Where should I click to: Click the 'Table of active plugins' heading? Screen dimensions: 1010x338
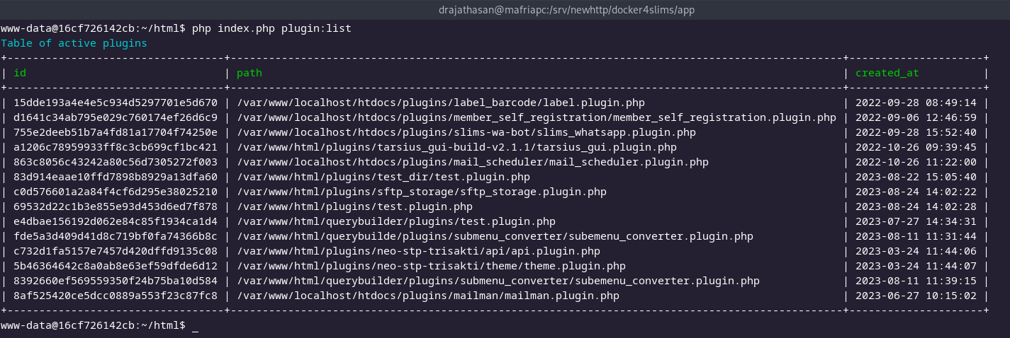pyautogui.click(x=74, y=43)
